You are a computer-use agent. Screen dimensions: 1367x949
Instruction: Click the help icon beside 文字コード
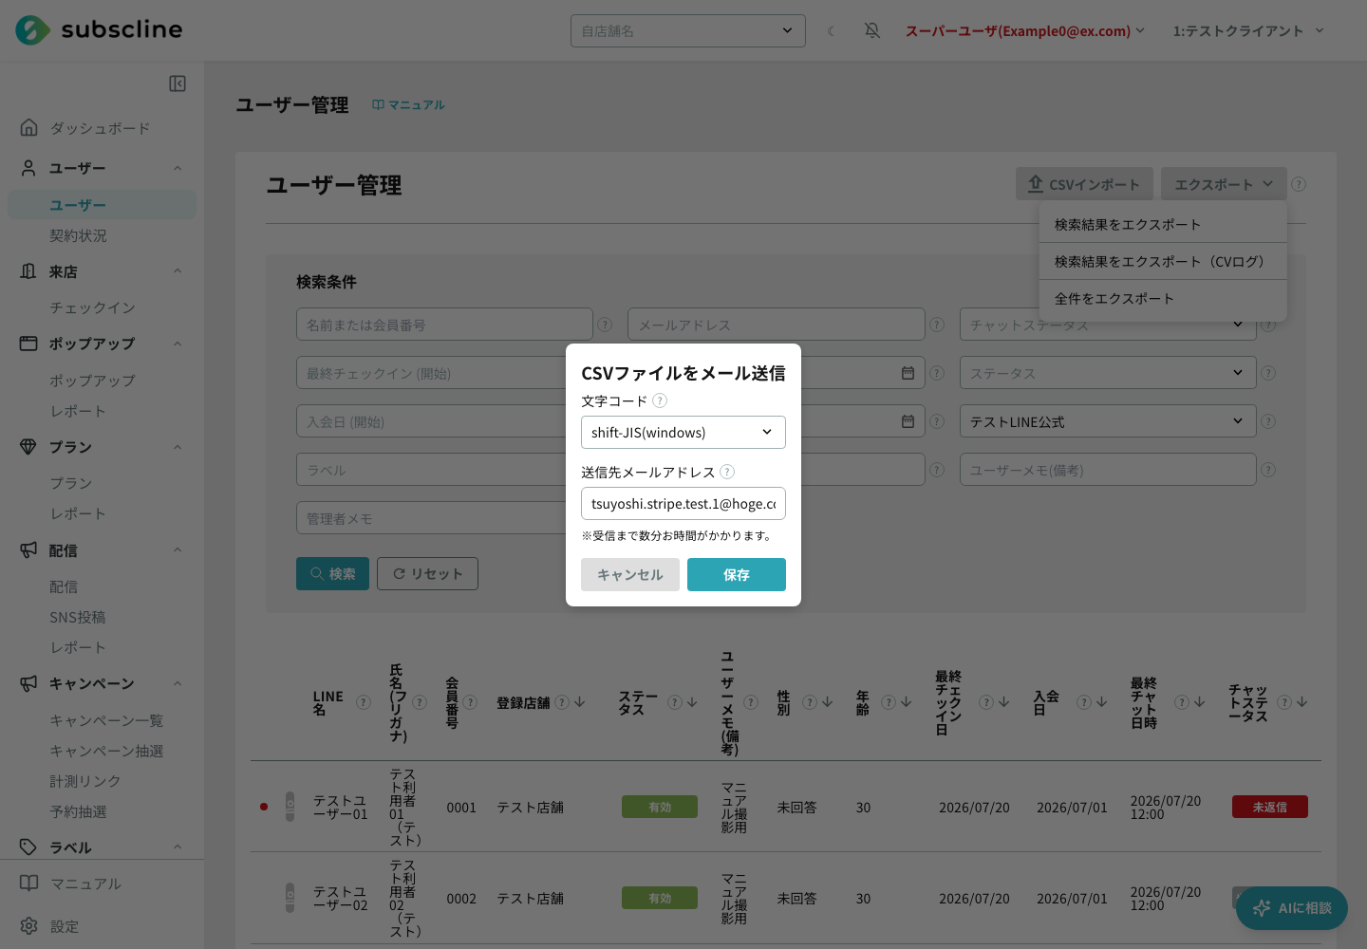tap(660, 400)
